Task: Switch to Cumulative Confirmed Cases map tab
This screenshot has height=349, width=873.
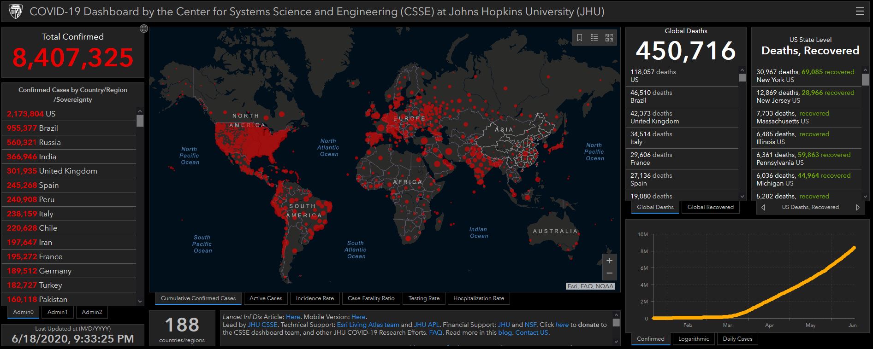Action: coord(198,298)
